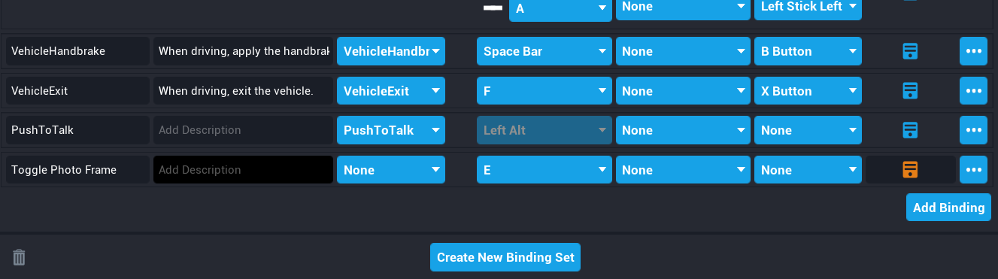Open more options for VehicleHandbrake binding
Screen dimensions: 998x279
tap(974, 52)
